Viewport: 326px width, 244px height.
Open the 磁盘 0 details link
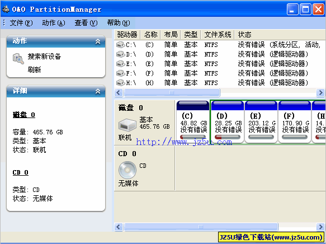[x=24, y=115]
